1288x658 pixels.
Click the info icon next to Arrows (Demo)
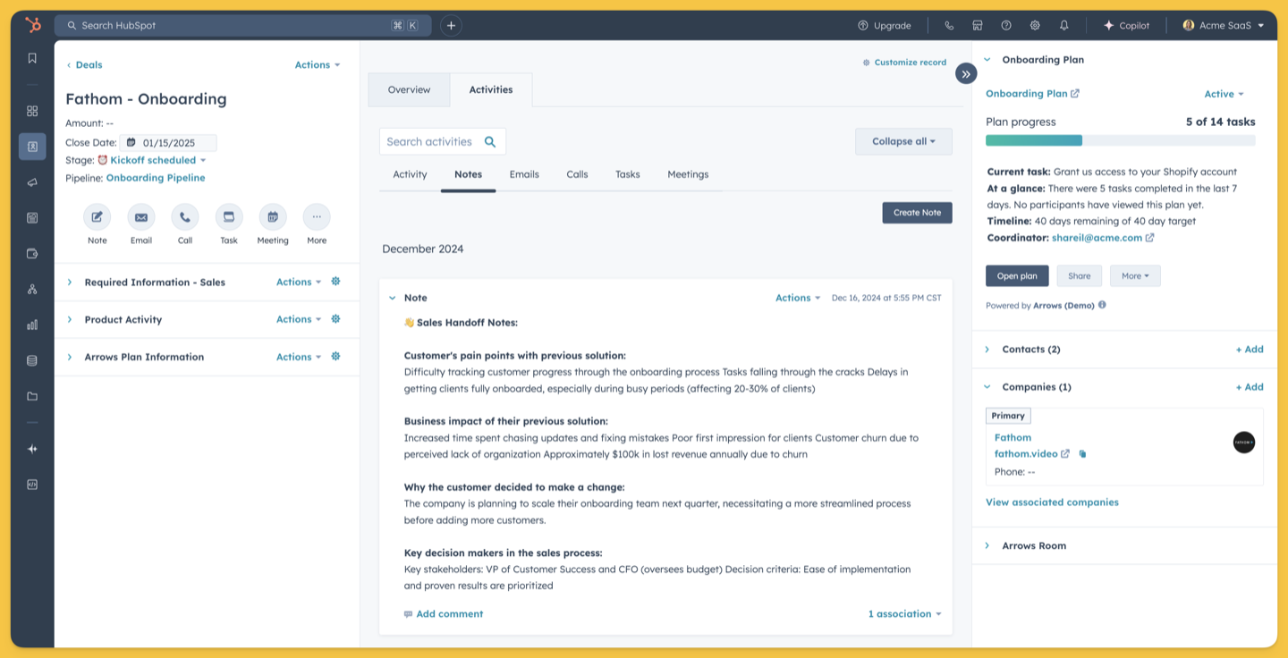click(x=1102, y=305)
